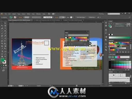
Task: Open the Select menu
Action: [23, 14]
